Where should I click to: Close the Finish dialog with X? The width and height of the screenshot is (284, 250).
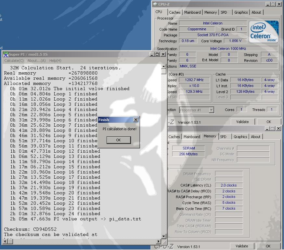click(x=136, y=119)
